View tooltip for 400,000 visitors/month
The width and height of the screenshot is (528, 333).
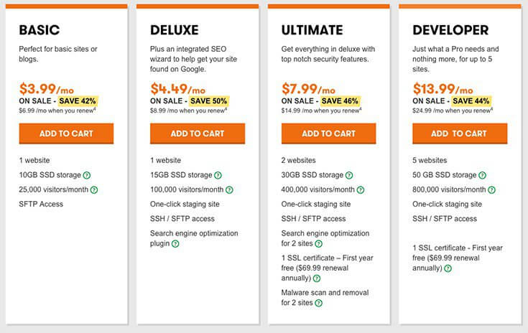tap(361, 190)
